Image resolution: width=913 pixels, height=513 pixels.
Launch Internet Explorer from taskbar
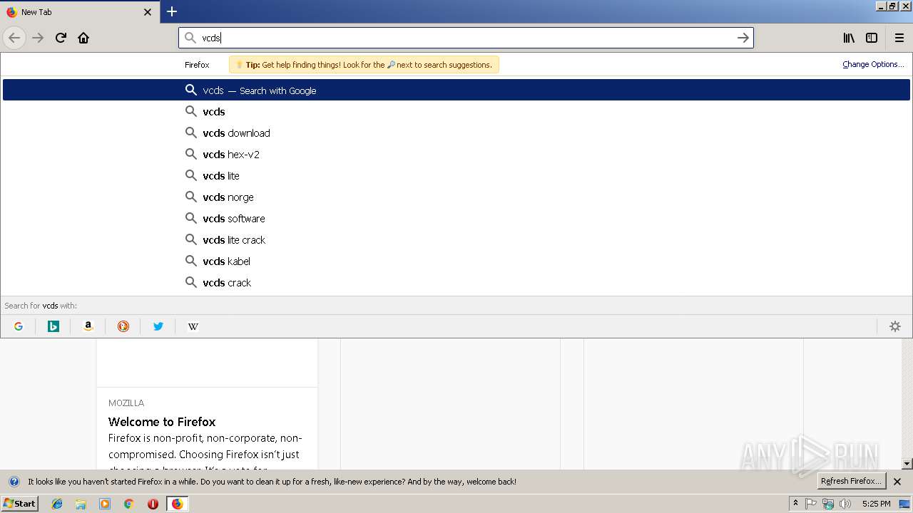(57, 504)
